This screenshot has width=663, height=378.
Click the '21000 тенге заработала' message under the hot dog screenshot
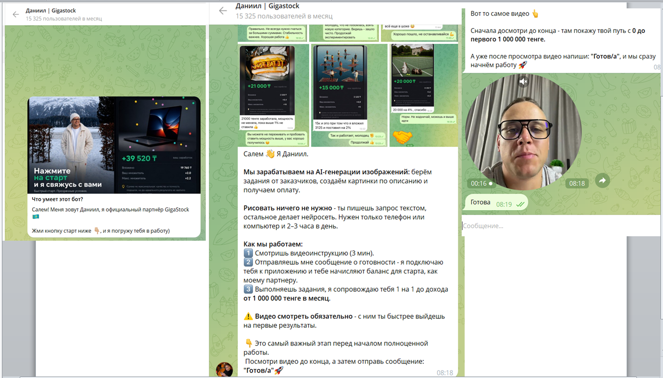268,122
